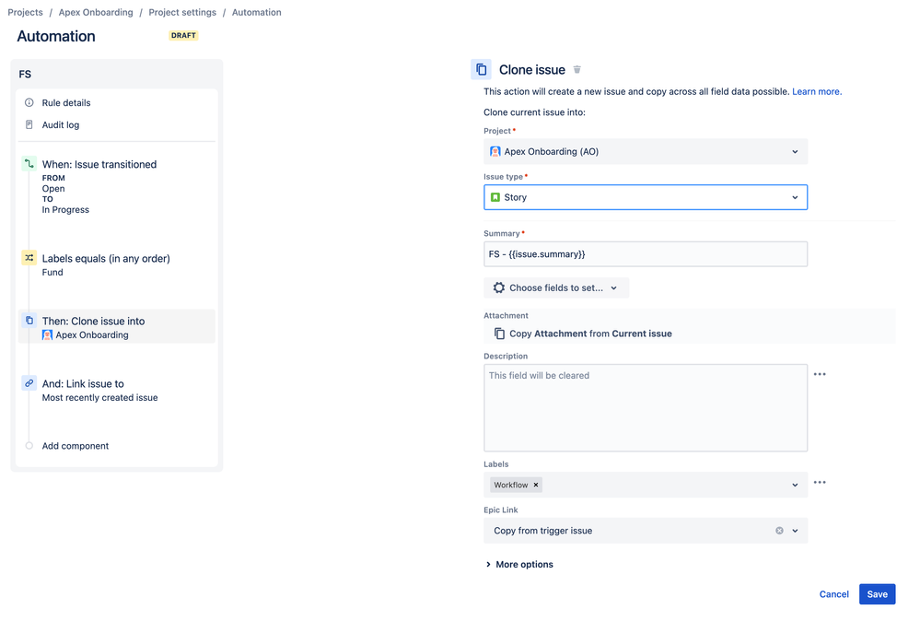The image size is (920, 621).
Task: Open the Project dropdown
Action: click(646, 151)
